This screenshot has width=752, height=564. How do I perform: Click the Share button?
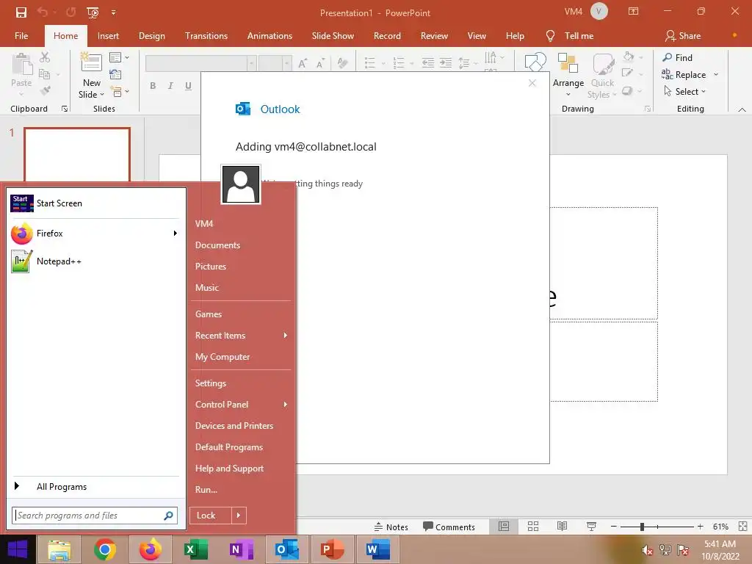[683, 36]
